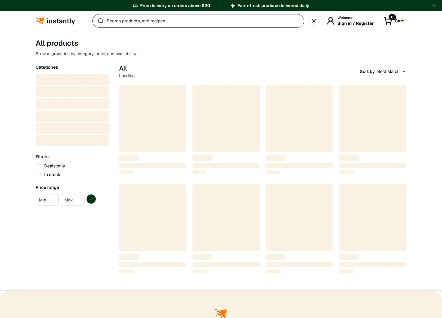Dismiss the announcement bar with the X
Viewport: 442px width, 318px height.
point(434,6)
